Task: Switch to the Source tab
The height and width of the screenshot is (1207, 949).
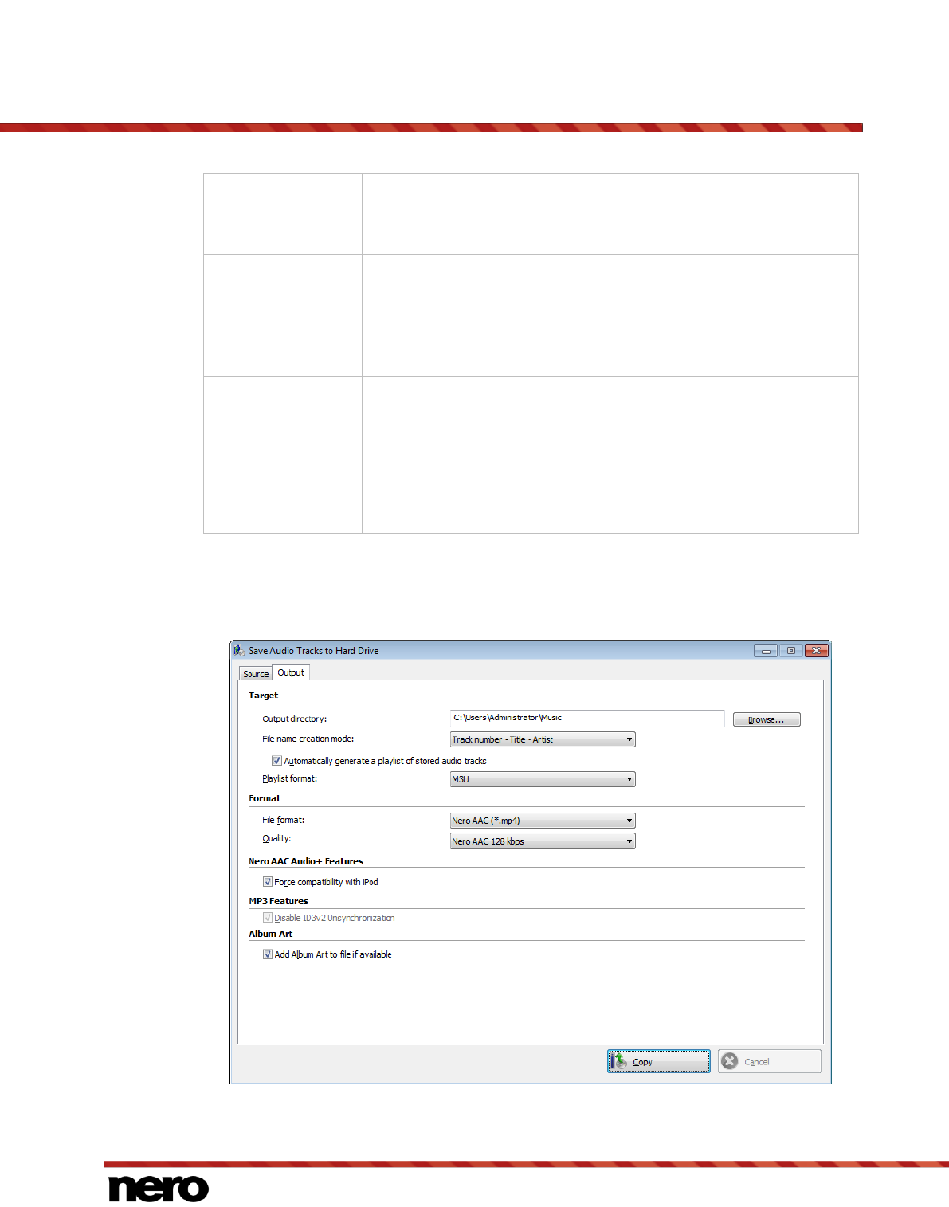Action: [256, 674]
